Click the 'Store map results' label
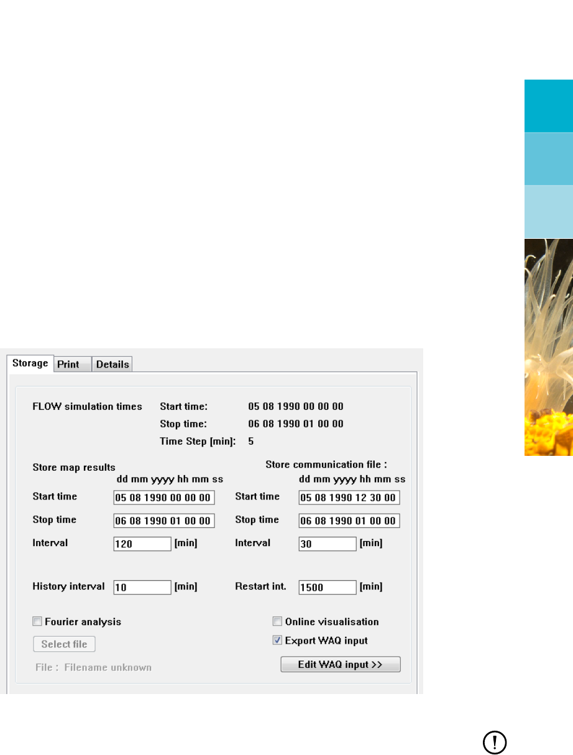This screenshot has width=573, height=755. point(74,468)
